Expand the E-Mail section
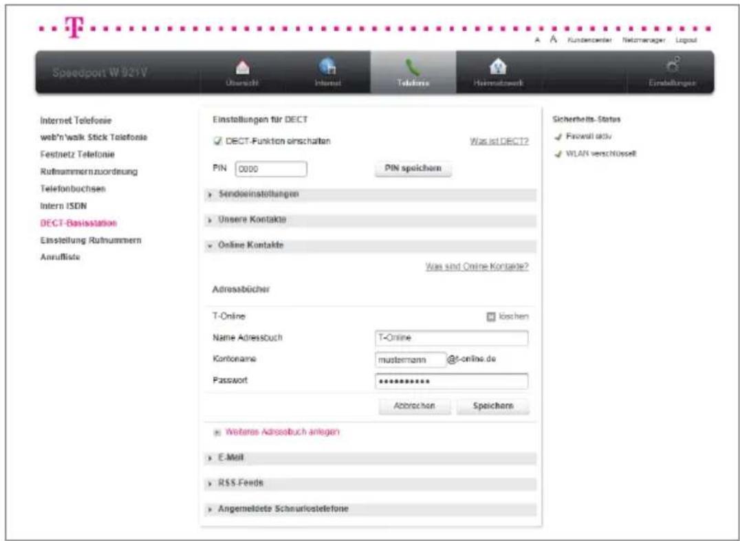The height and width of the screenshot is (541, 740). click(371, 458)
